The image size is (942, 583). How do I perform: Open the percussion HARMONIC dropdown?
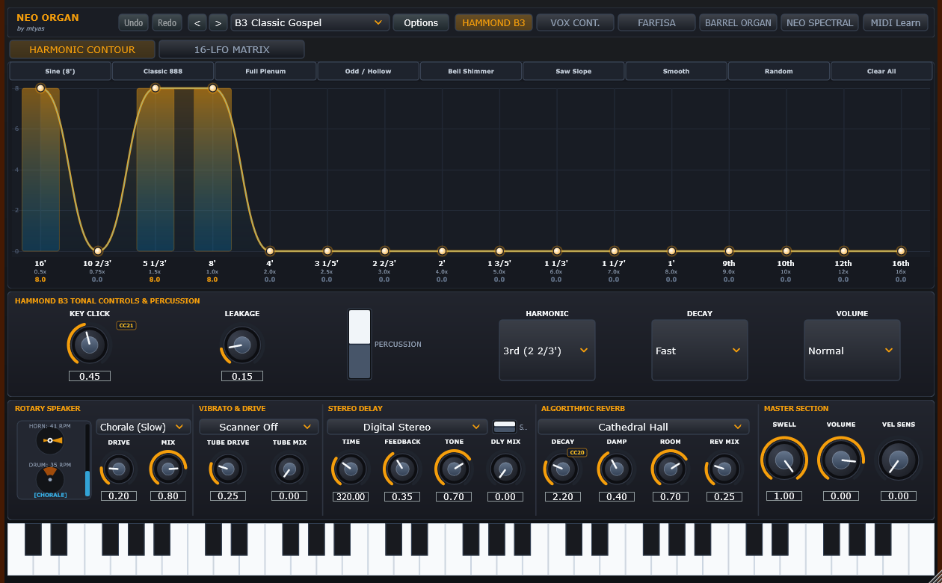pyautogui.click(x=547, y=351)
